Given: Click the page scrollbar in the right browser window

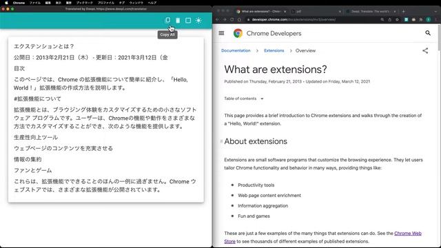Looking at the screenshot, I should coord(439,38).
